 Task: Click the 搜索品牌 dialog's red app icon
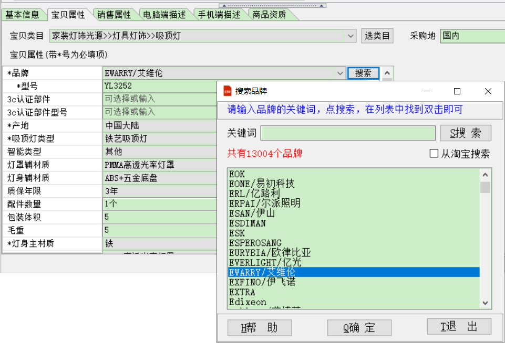point(228,91)
